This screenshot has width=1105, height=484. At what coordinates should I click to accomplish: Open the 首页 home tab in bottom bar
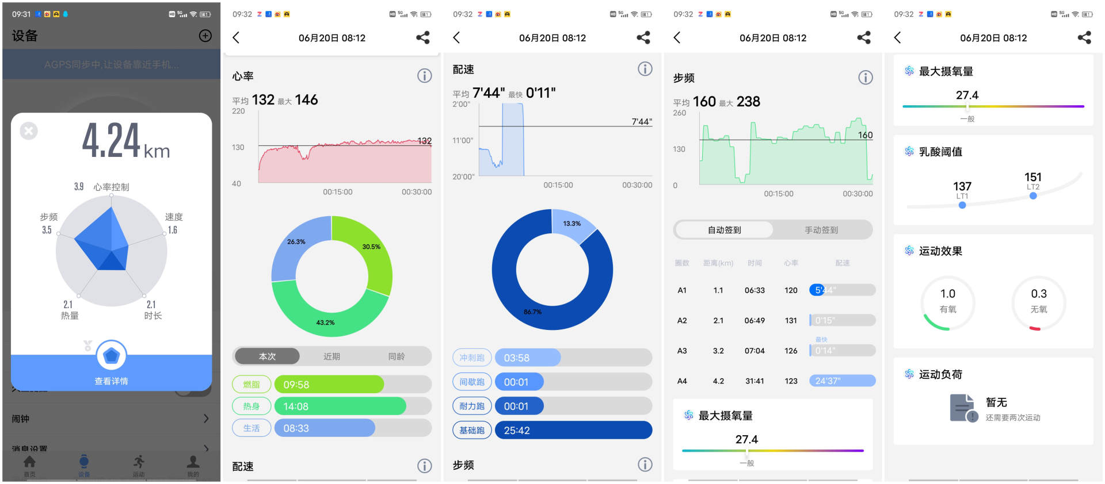pyautogui.click(x=29, y=465)
